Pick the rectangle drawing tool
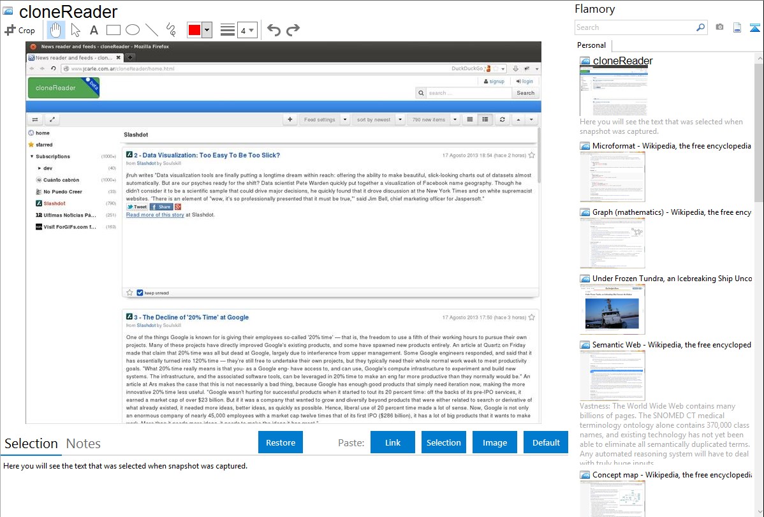Screen dimensions: 764x517 (113, 30)
